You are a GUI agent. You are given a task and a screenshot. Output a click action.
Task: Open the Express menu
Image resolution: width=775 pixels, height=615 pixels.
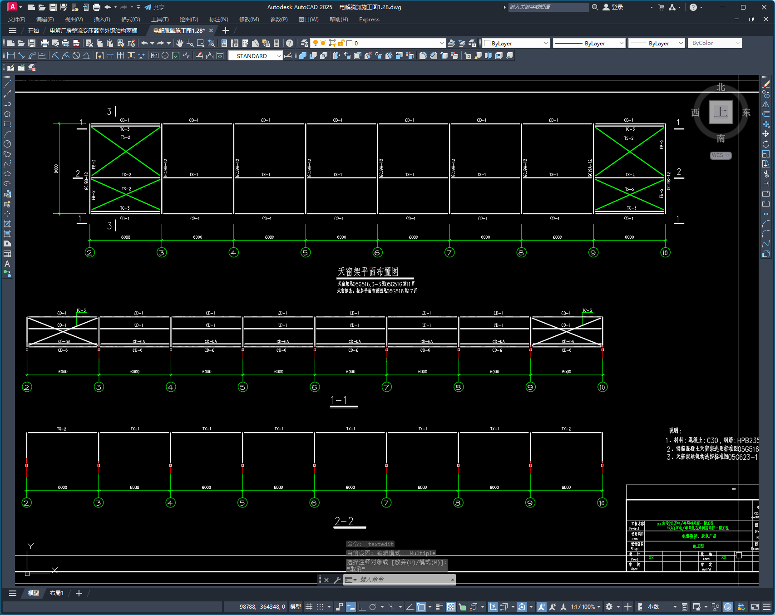click(x=369, y=20)
